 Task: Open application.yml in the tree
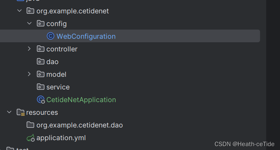(61, 138)
